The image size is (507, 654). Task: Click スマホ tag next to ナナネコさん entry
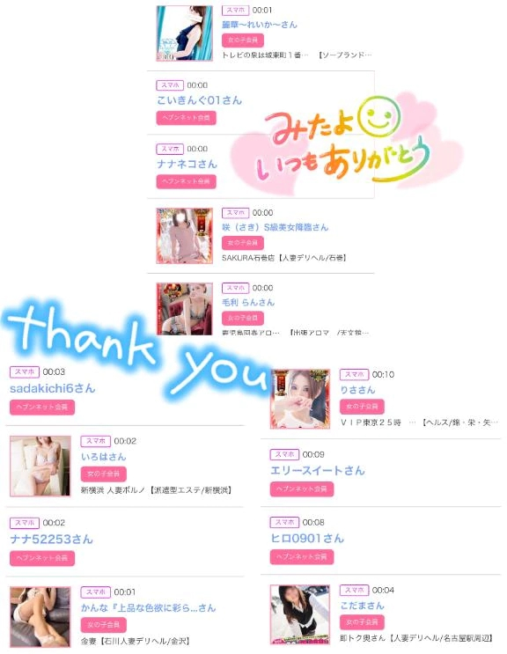(170, 149)
